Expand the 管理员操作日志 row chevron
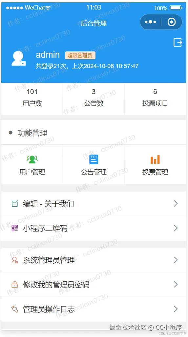This screenshot has height=337, width=188. point(176,309)
